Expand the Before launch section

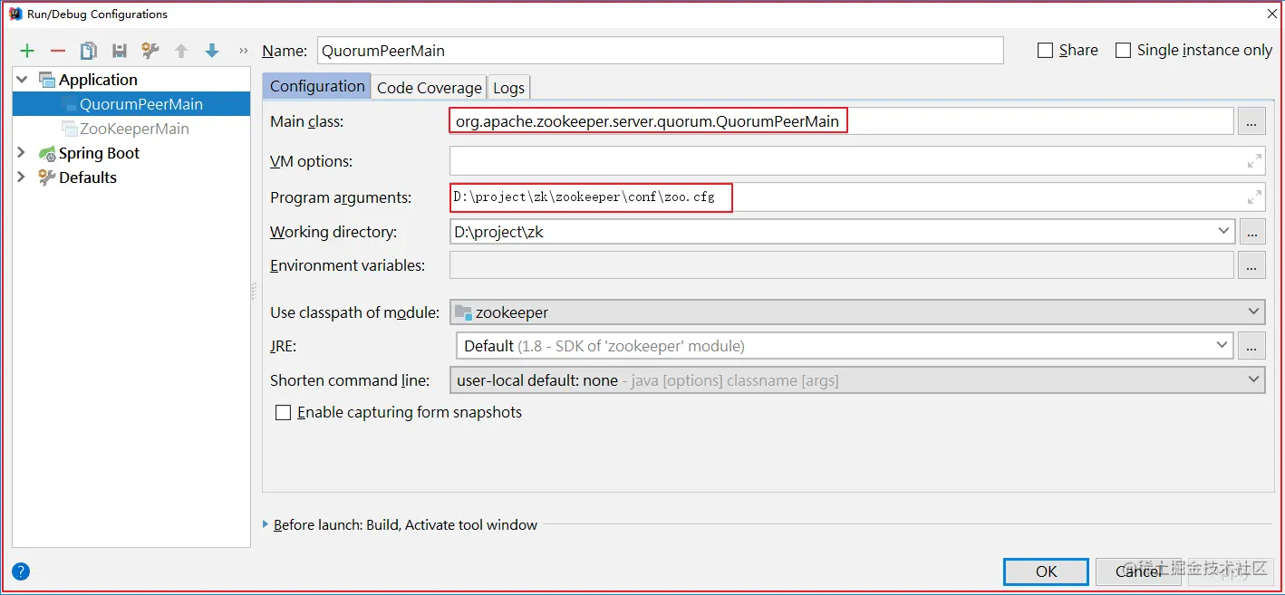266,524
